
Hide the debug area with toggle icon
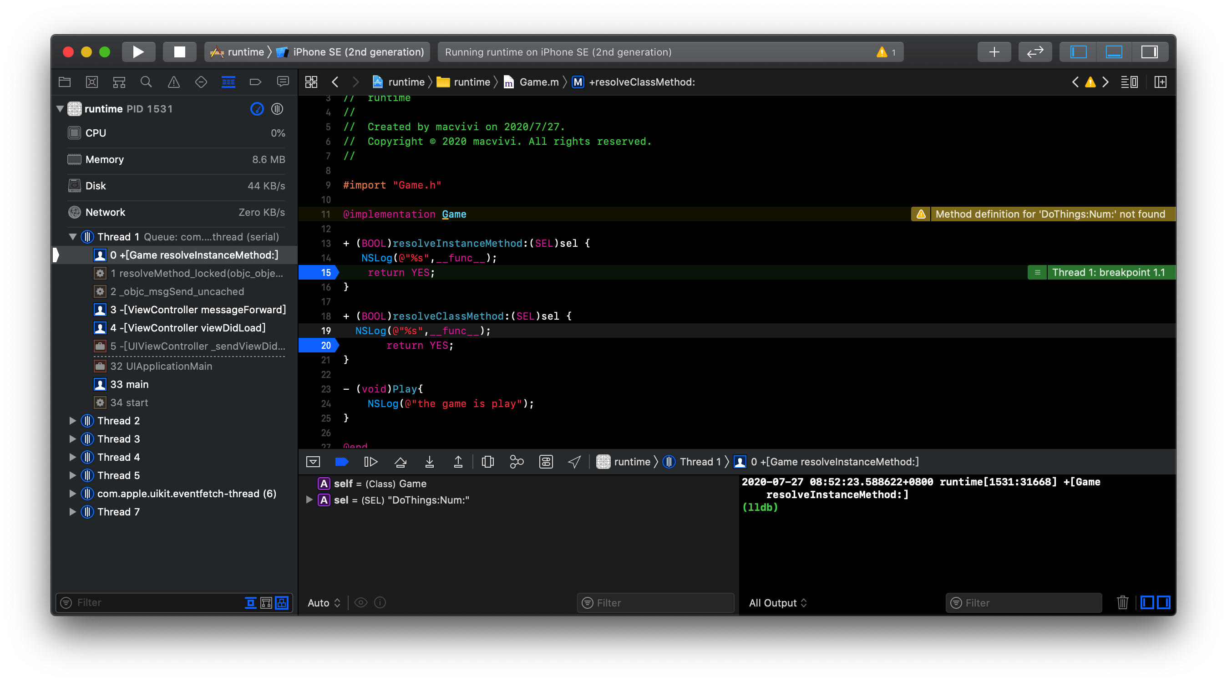tap(313, 461)
